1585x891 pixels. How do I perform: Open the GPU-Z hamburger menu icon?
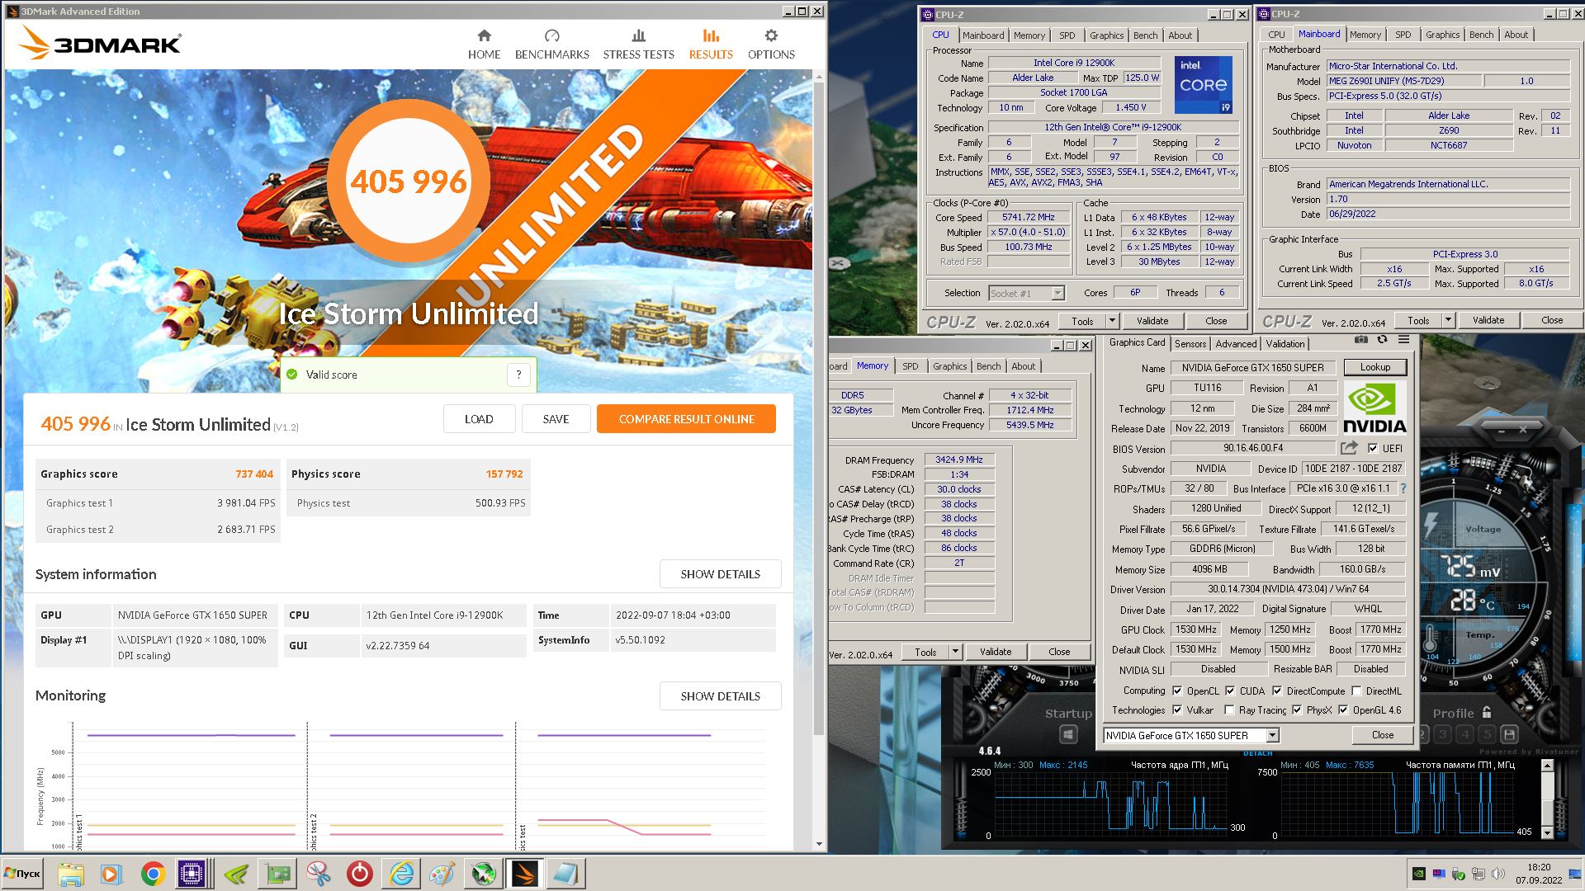(x=1403, y=340)
